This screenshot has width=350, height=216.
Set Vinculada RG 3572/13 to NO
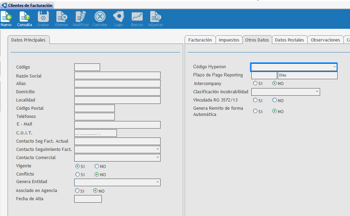tap(275, 100)
